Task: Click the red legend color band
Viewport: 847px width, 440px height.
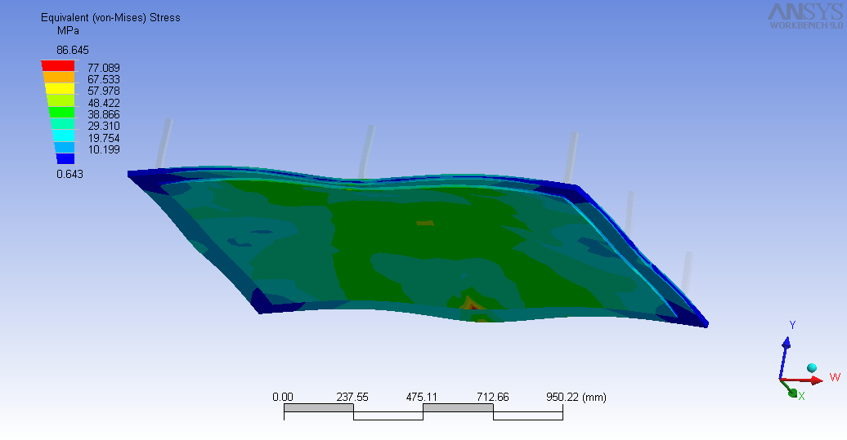Action: (x=58, y=66)
